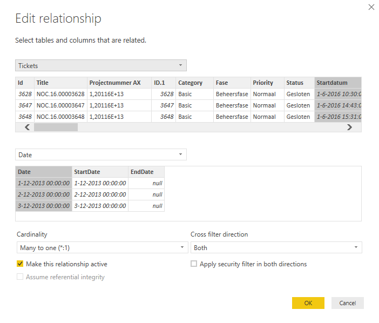Viewport: 379px width, 323px height.
Task: Select the StartDate column header
Action: pyautogui.click(x=100, y=172)
